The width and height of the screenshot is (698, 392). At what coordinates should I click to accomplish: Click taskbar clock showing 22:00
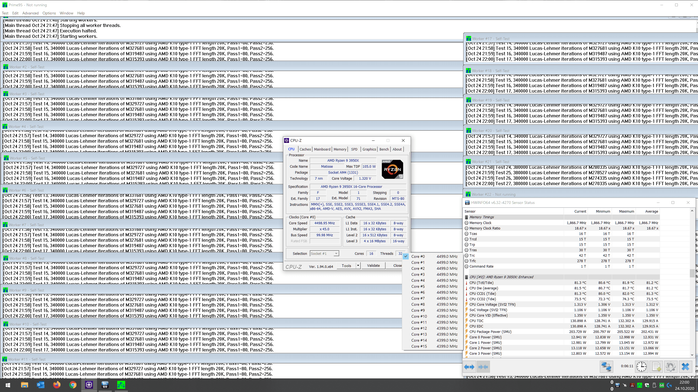684,385
